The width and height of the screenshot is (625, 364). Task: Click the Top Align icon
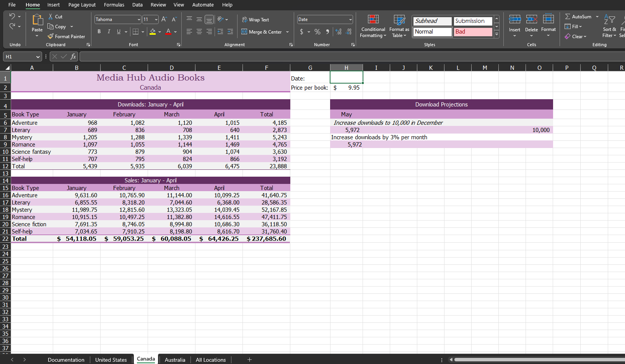point(189,19)
